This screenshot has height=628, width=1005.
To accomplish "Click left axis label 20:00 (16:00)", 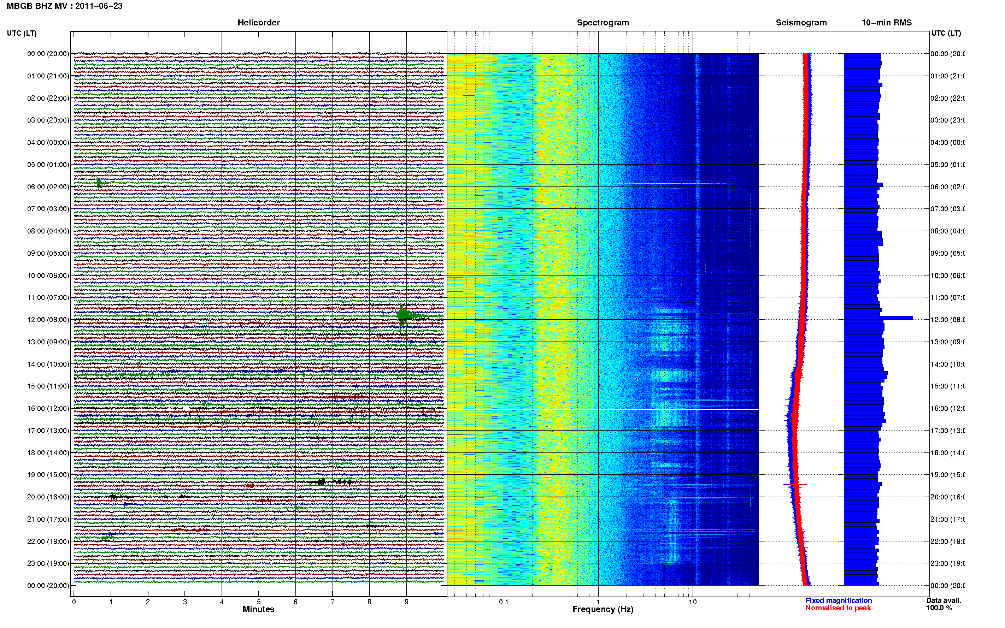I will 48,497.
